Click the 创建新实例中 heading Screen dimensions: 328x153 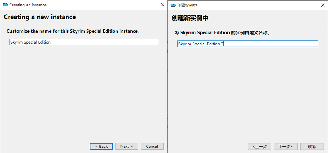pyautogui.click(x=193, y=18)
